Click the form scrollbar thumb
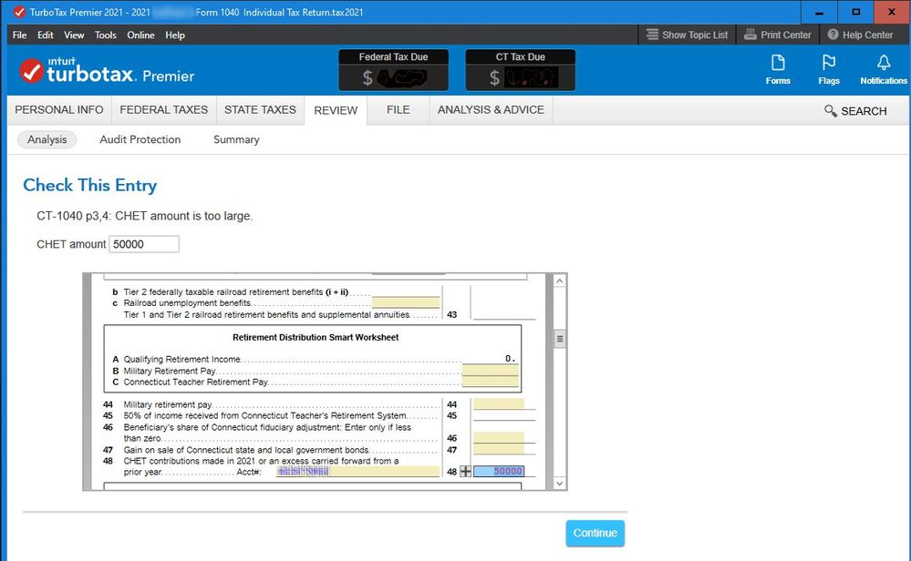 [x=560, y=339]
